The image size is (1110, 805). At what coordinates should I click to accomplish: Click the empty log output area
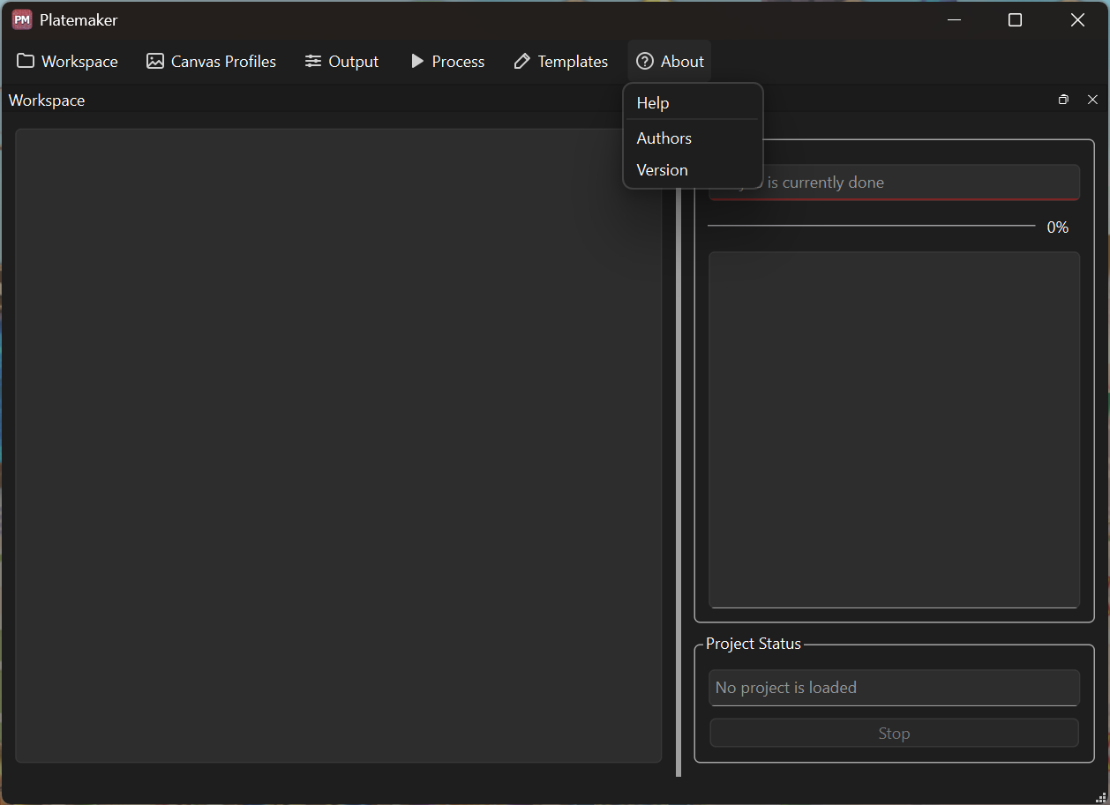tap(894, 430)
